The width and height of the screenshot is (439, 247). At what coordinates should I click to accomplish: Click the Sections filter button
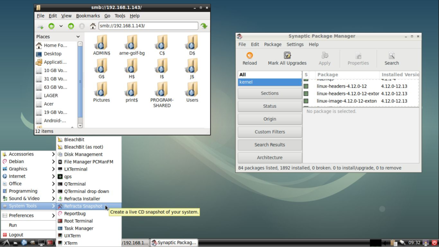[x=270, y=94]
